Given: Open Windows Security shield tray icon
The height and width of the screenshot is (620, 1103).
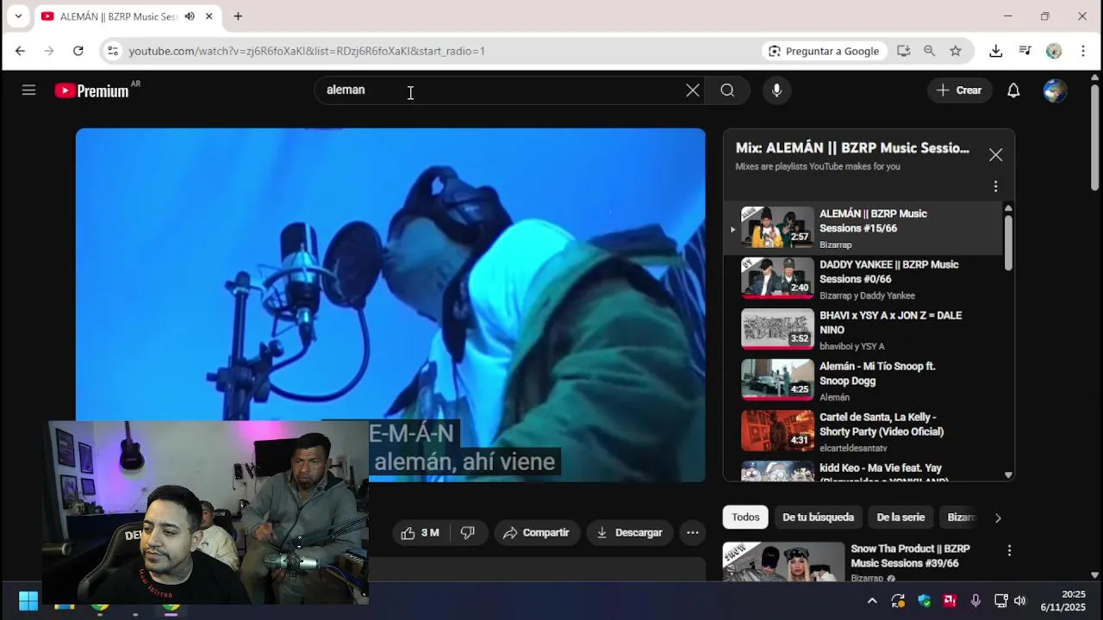Looking at the screenshot, I should [x=924, y=601].
